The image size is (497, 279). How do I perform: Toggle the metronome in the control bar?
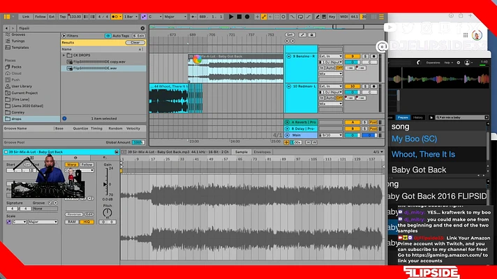[117, 17]
